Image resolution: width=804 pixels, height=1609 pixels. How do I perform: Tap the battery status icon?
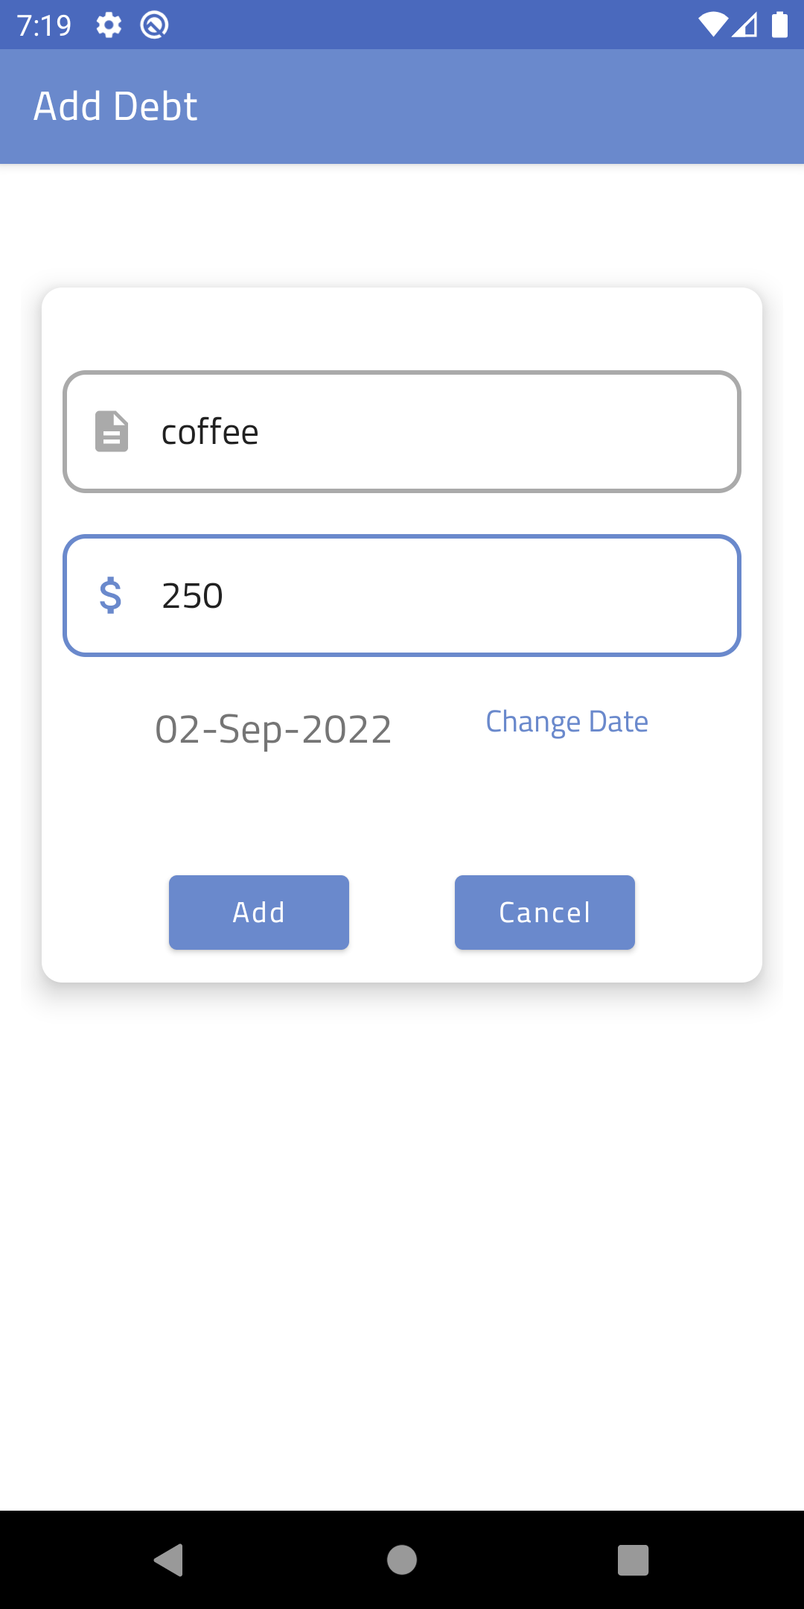tap(779, 25)
